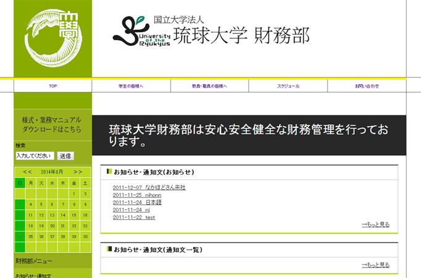The width and height of the screenshot is (421, 278).
Task: Select day 2 in the calendar
Action: pyautogui.click(x=85, y=193)
